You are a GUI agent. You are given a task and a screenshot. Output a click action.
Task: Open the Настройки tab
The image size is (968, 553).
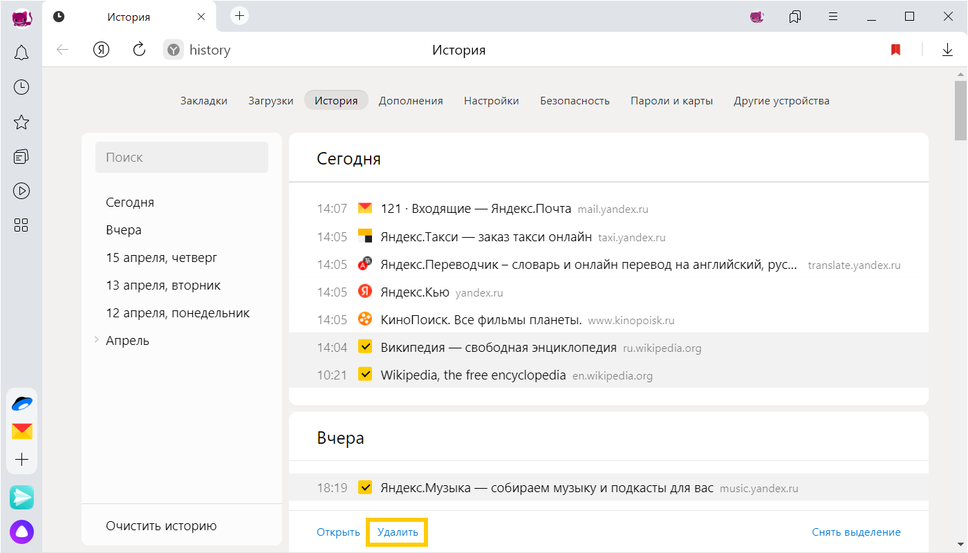tap(492, 100)
